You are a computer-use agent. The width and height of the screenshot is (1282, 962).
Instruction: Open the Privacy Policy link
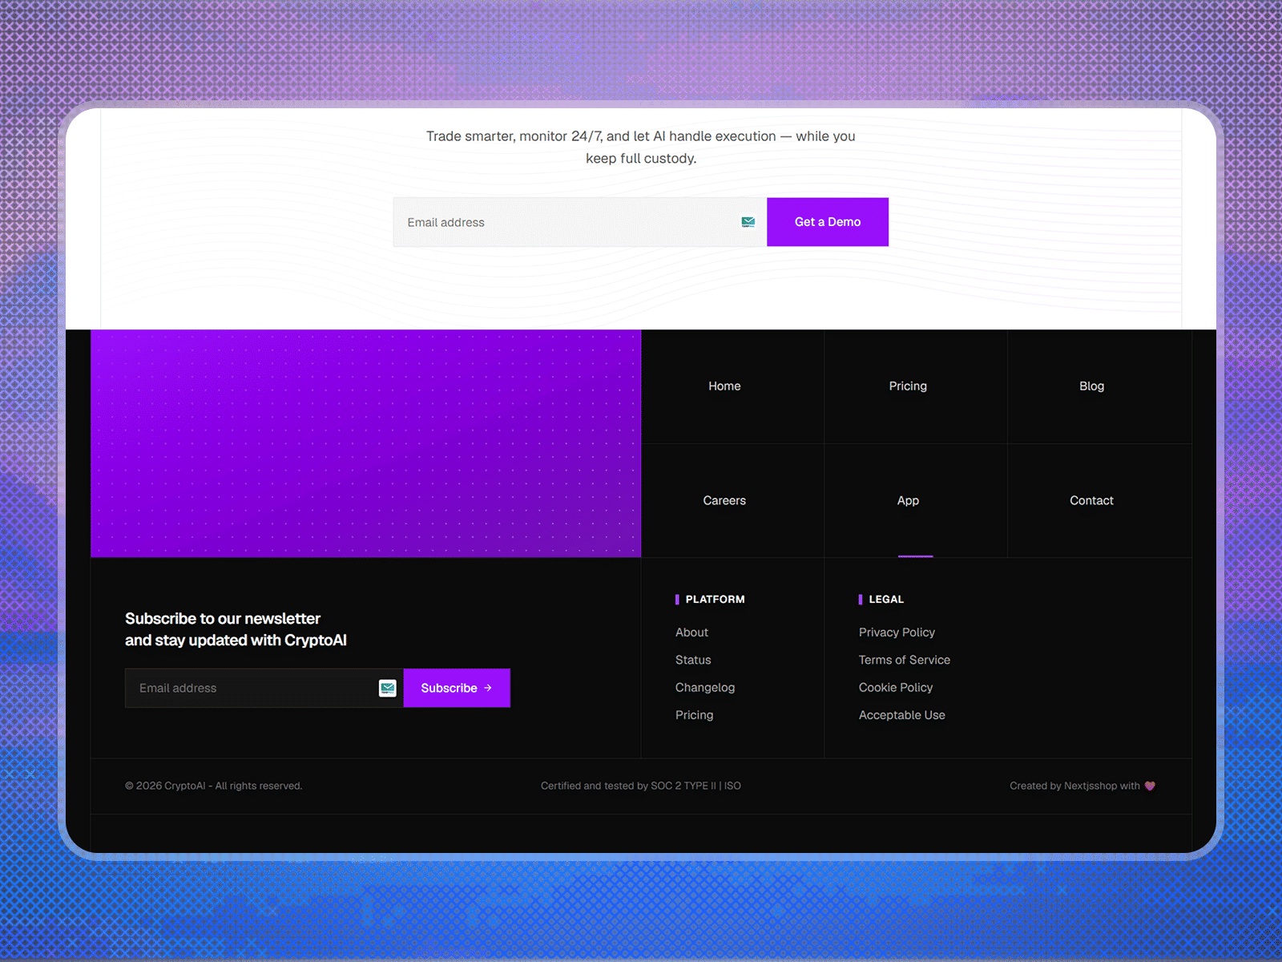click(x=897, y=633)
